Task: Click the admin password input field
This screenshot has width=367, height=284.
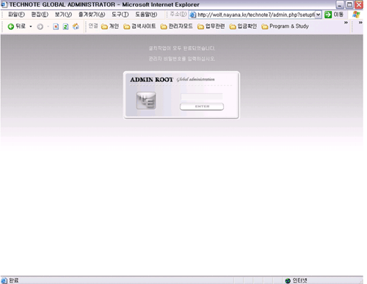Action: click(202, 97)
